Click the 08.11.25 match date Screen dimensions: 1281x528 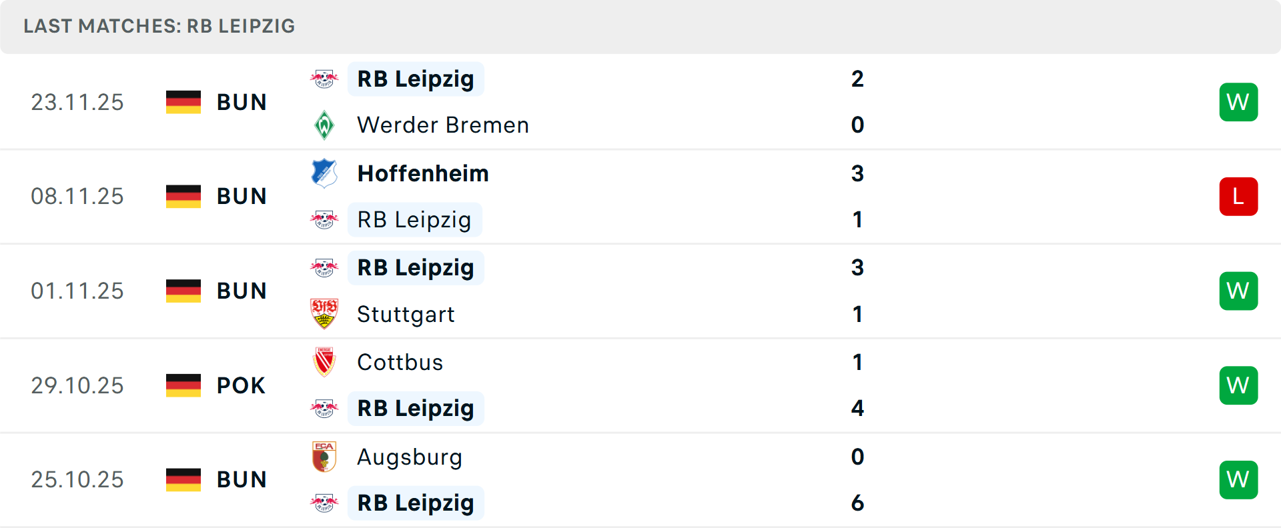pyautogui.click(x=77, y=197)
